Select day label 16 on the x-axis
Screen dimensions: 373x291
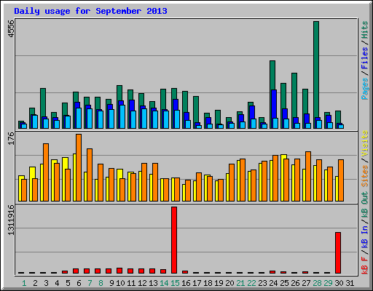[x=186, y=283]
